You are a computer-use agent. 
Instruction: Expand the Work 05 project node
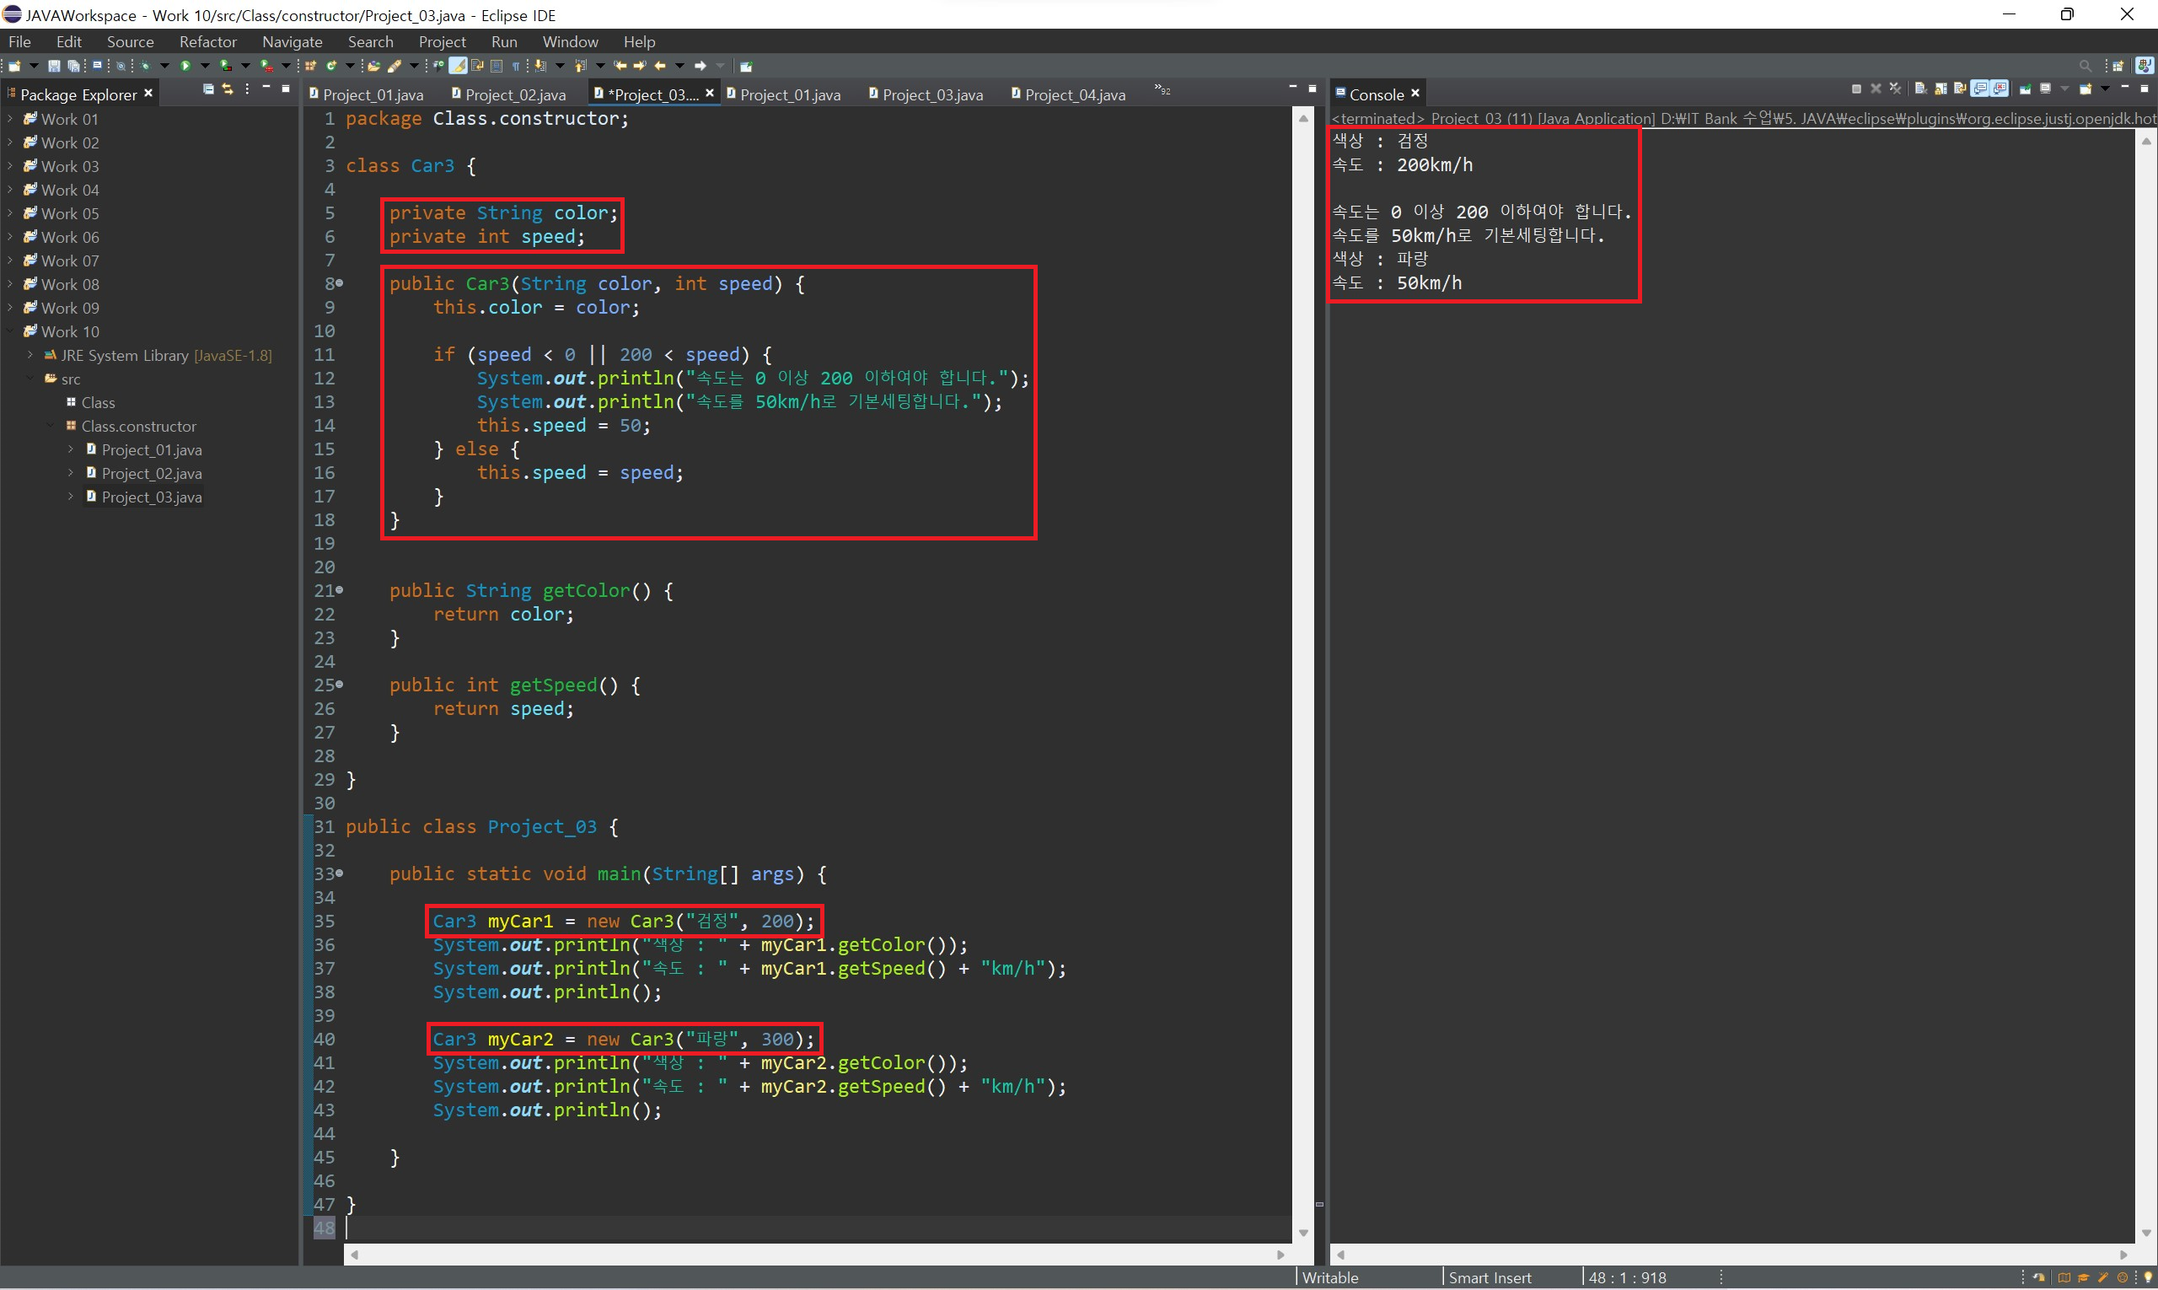10,213
